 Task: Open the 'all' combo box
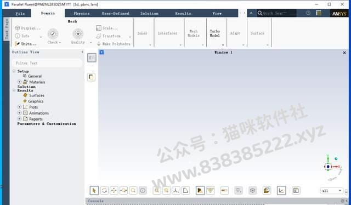pyautogui.click(x=331, y=191)
